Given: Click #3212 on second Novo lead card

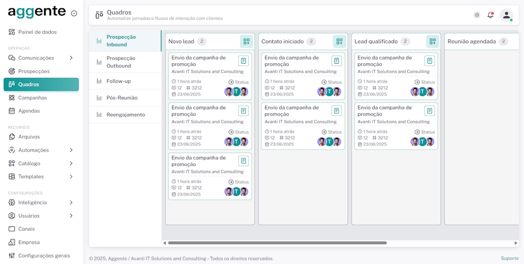Looking at the screenshot, I should 194,137.
